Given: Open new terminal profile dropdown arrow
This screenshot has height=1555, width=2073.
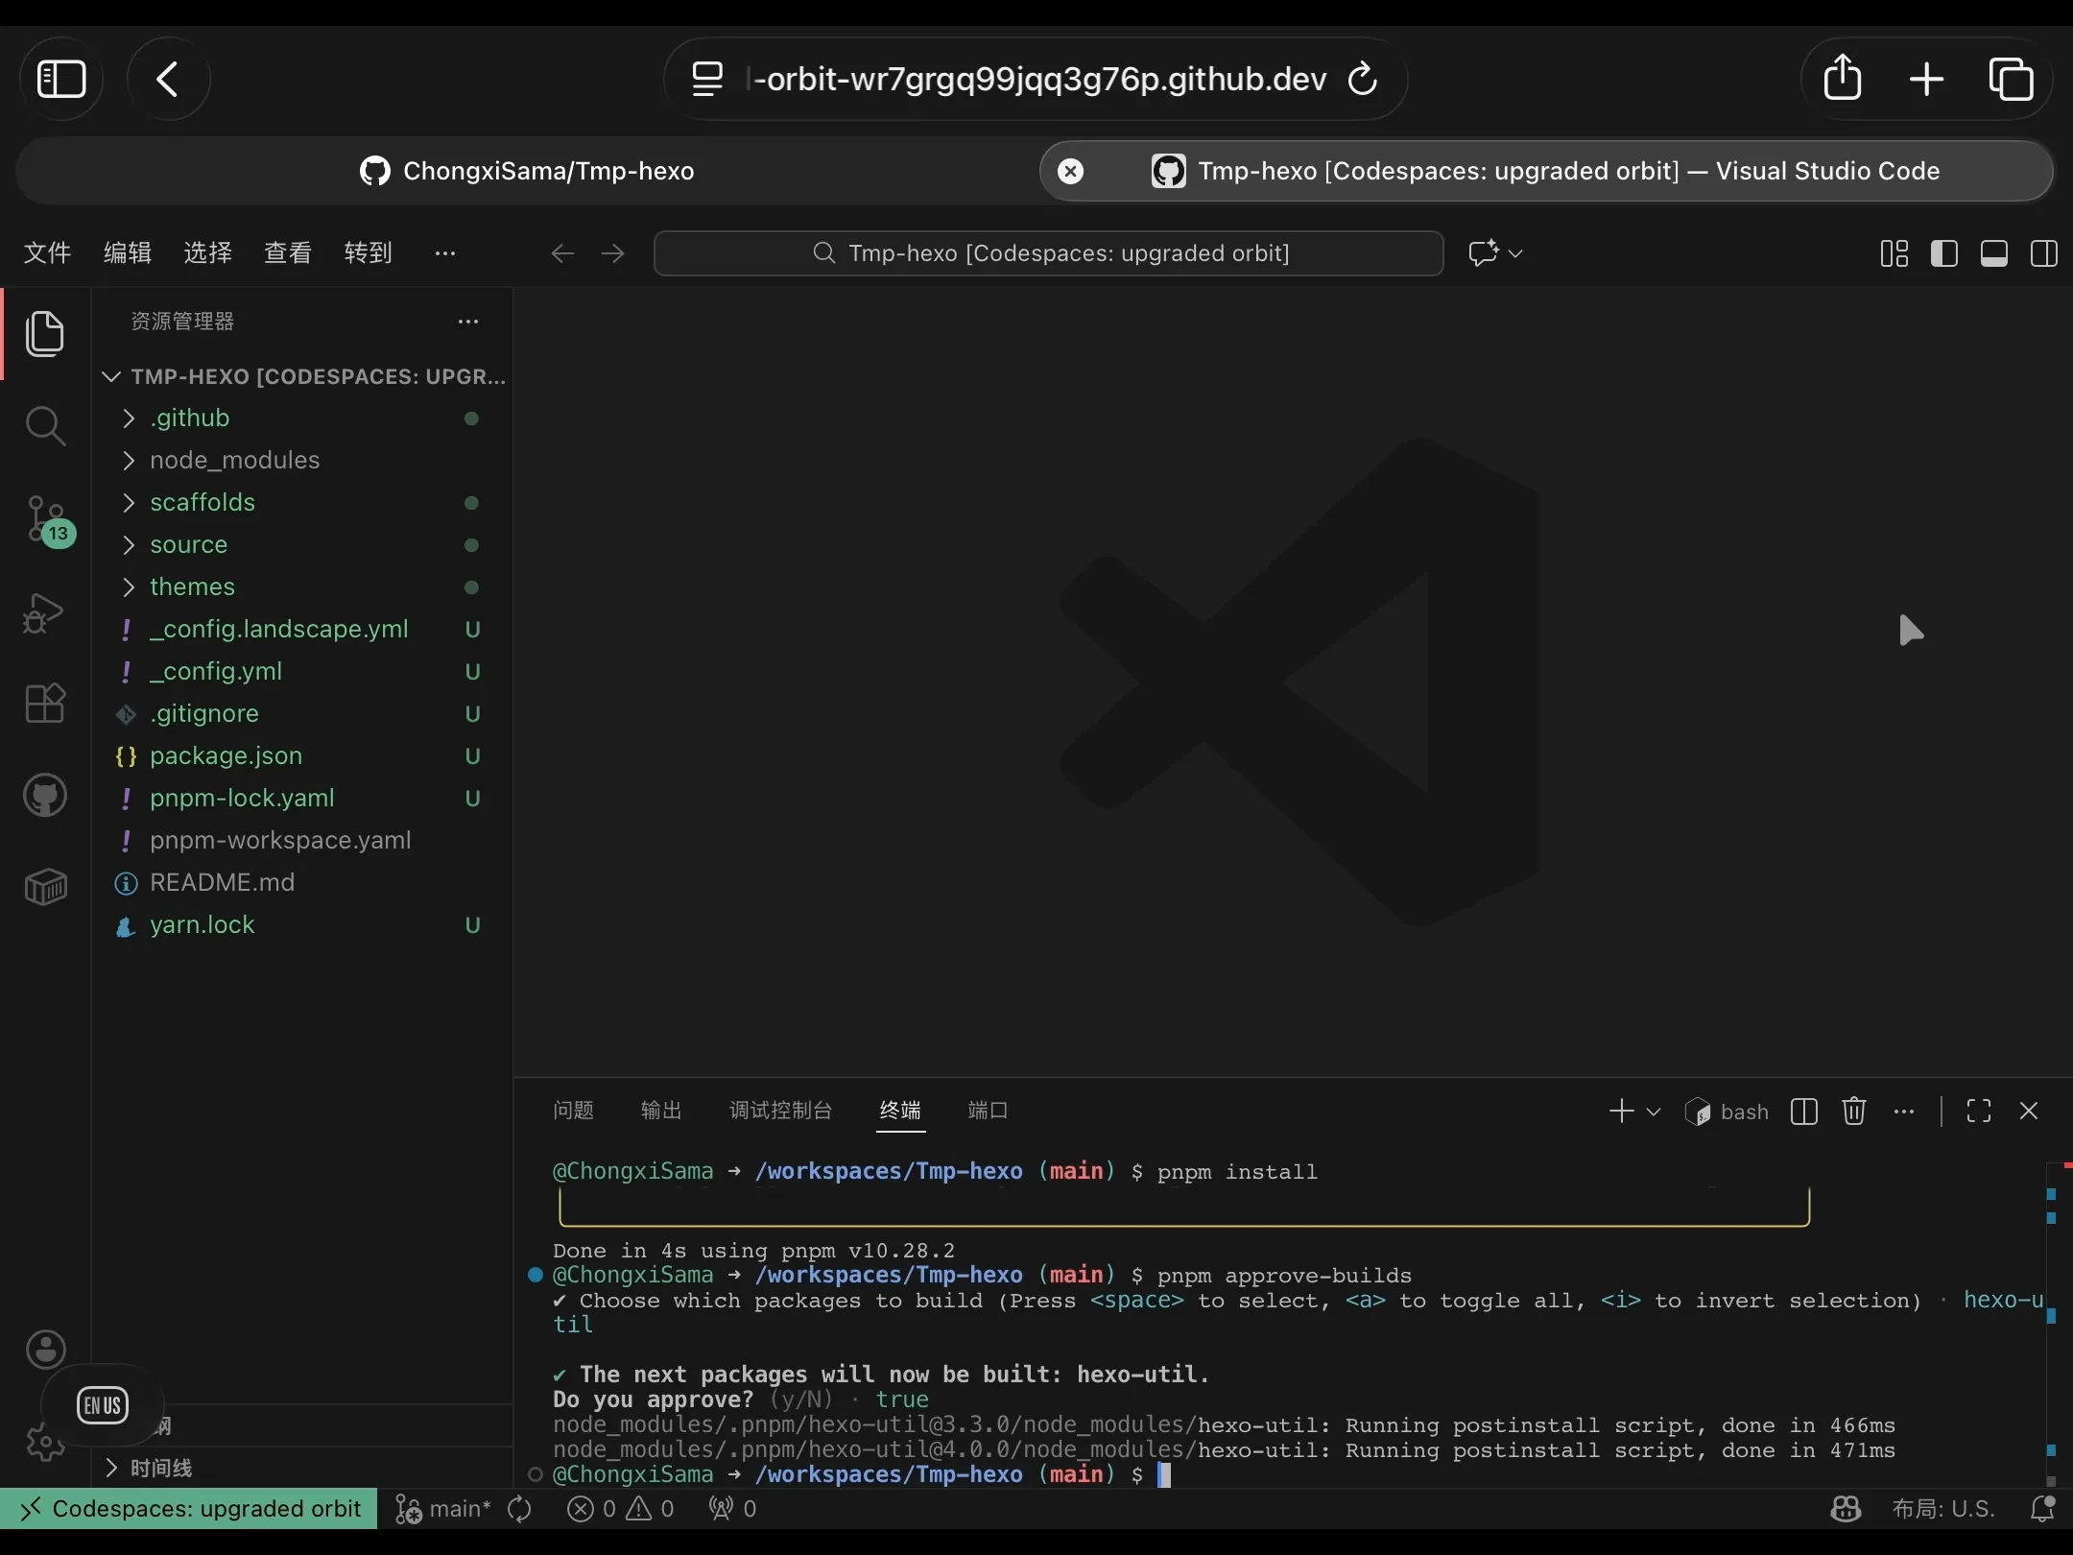Looking at the screenshot, I should click(x=1654, y=1111).
